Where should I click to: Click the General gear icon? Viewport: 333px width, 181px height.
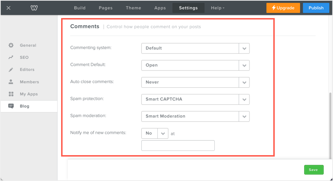11,45
